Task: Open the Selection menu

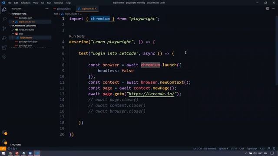Action: (26, 3)
